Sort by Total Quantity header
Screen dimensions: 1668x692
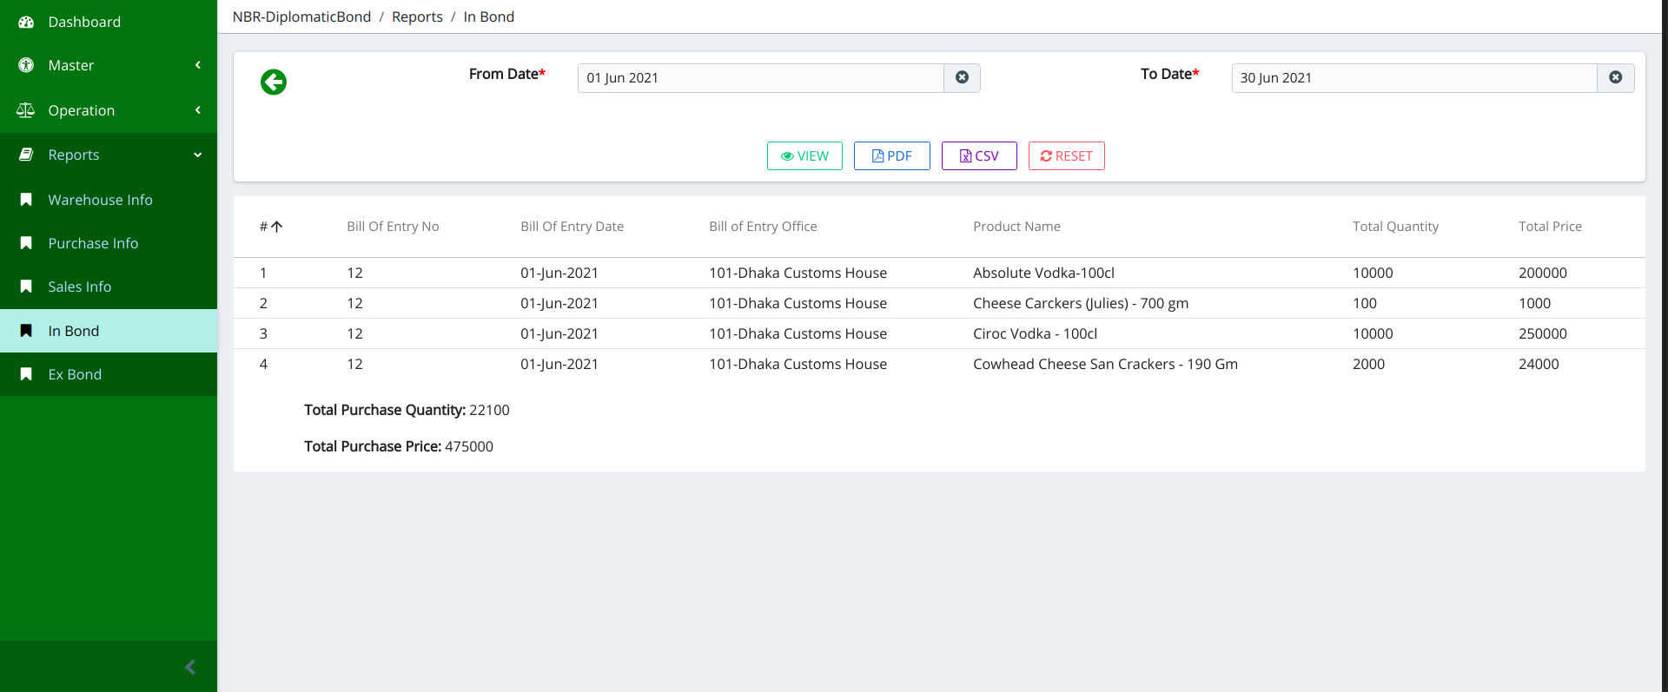click(x=1395, y=227)
